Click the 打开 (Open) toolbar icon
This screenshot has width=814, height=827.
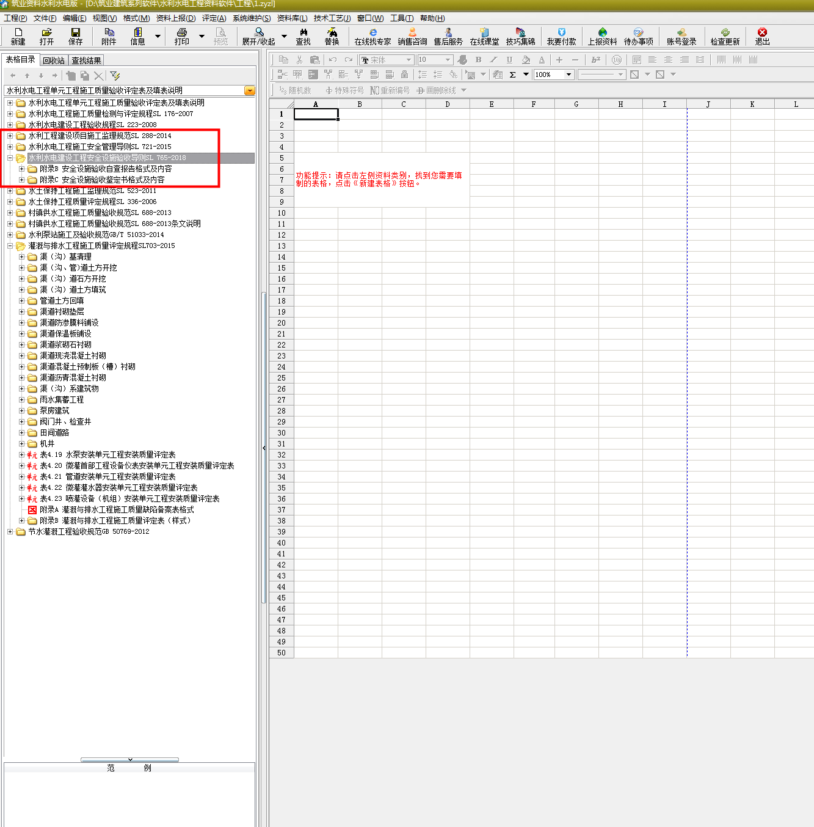coord(46,37)
